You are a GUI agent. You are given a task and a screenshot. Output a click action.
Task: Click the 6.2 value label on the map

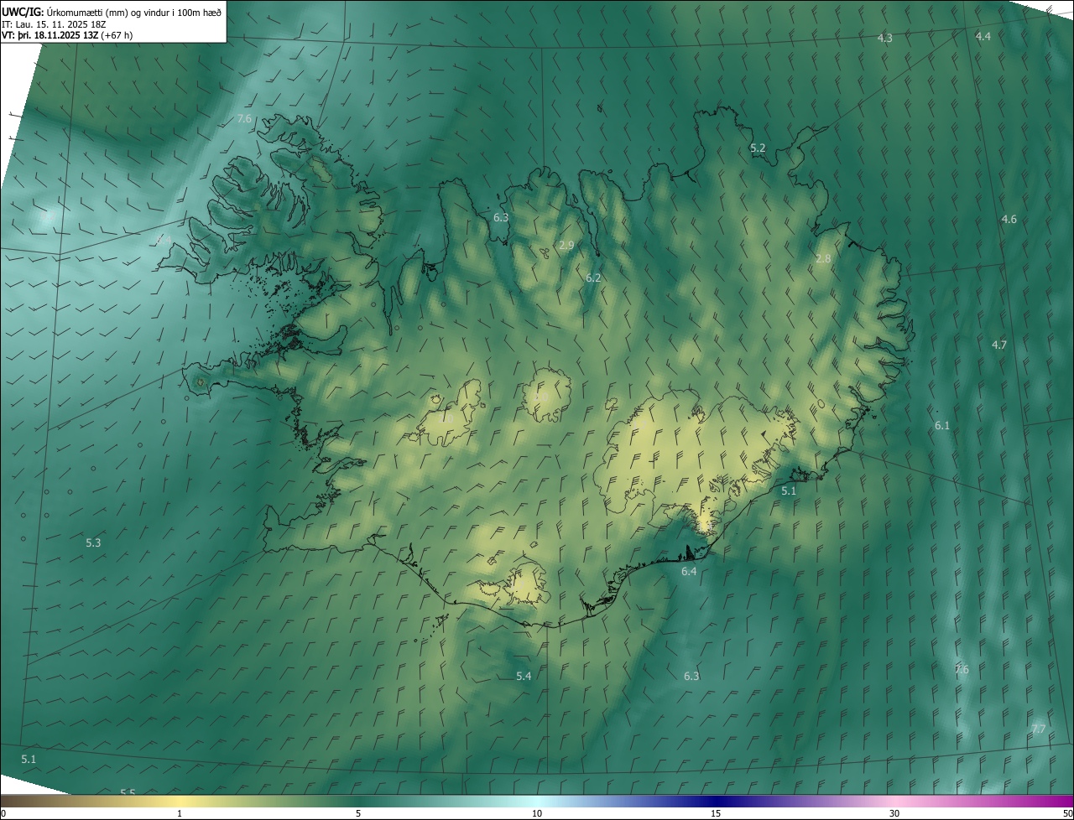pos(593,278)
